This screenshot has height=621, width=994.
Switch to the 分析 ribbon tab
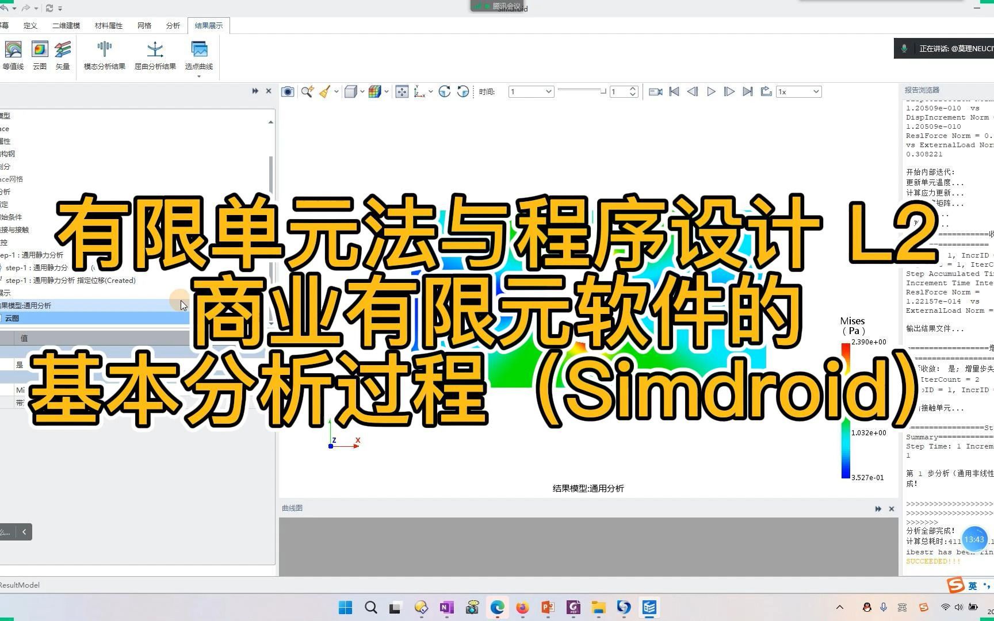coord(173,25)
